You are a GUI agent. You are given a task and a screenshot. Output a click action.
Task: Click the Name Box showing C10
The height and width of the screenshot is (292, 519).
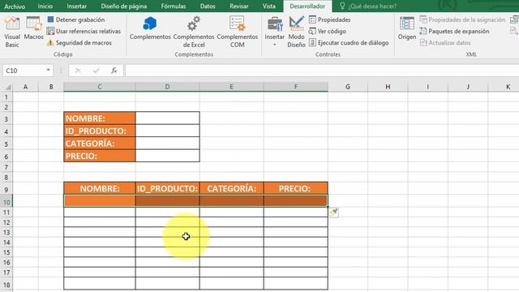point(24,71)
